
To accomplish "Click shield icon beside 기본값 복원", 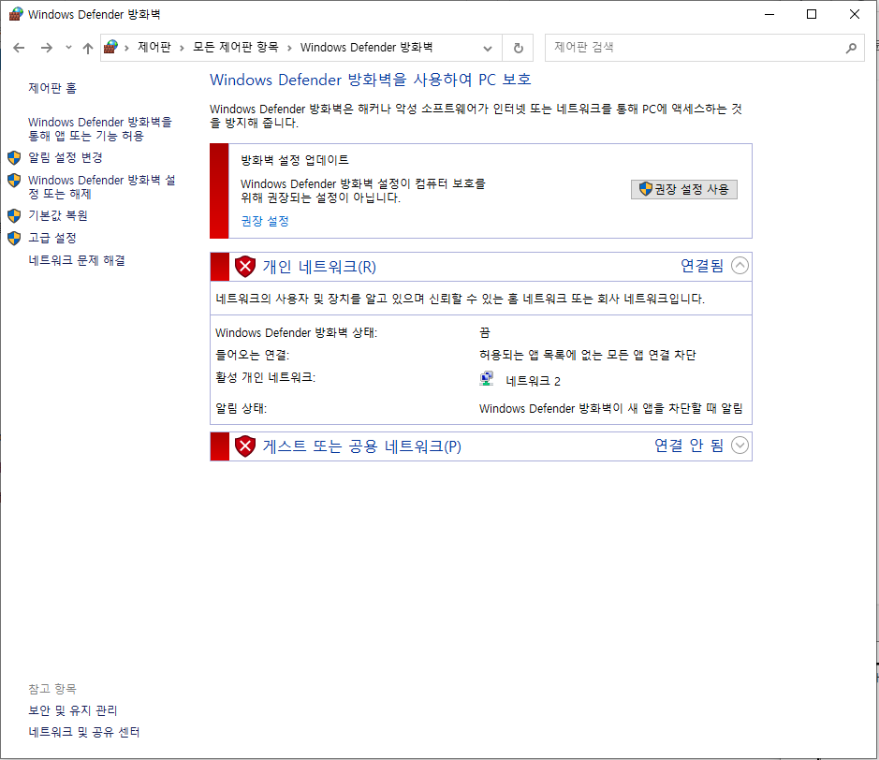I will [14, 216].
